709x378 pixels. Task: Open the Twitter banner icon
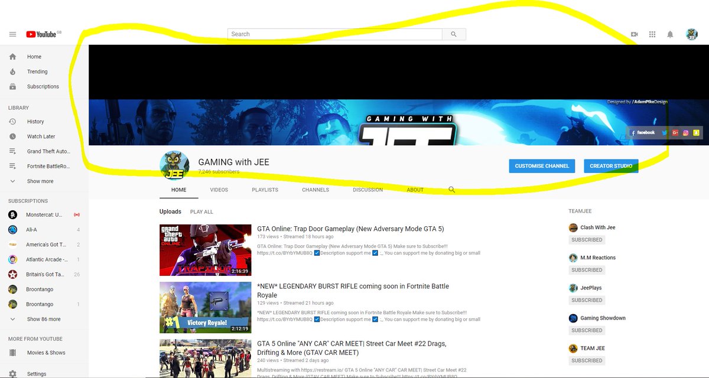coord(664,133)
